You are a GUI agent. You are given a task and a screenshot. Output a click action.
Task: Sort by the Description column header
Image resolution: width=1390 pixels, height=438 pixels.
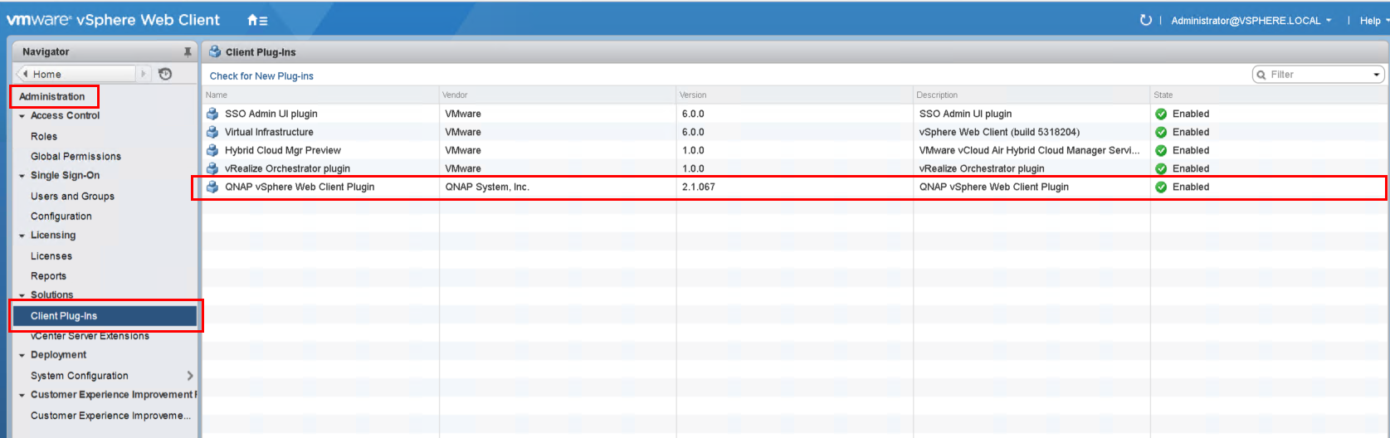[x=1032, y=95]
